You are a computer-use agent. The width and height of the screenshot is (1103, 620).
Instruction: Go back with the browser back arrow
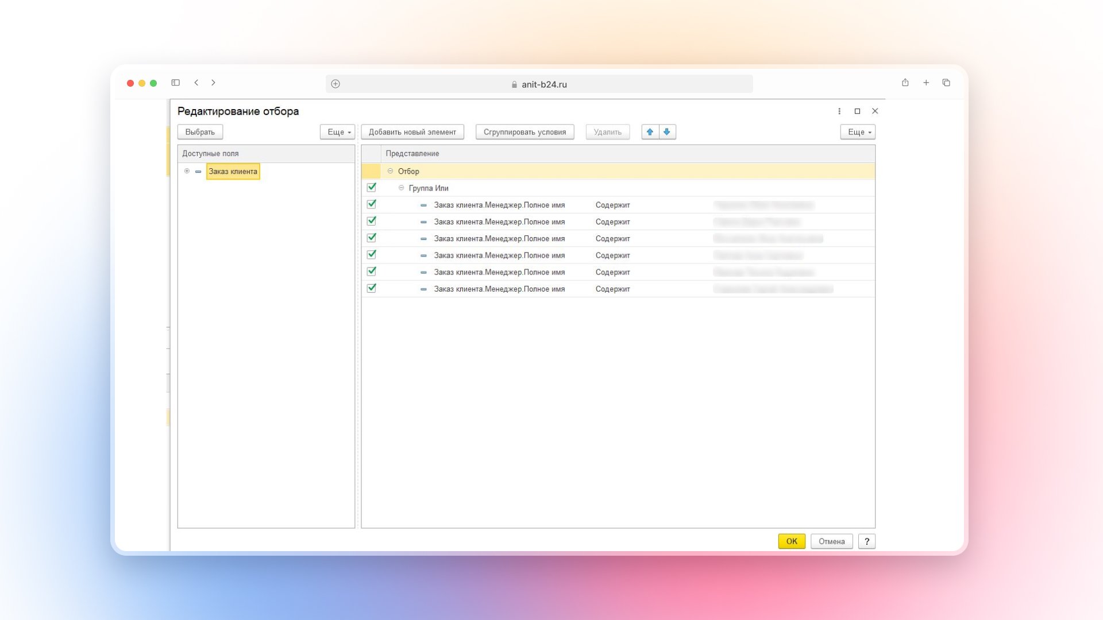pos(196,83)
